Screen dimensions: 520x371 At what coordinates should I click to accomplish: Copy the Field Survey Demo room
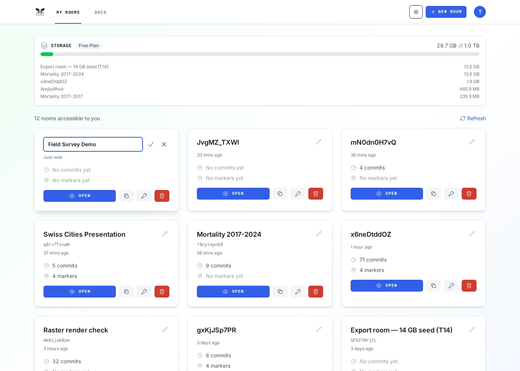point(126,196)
